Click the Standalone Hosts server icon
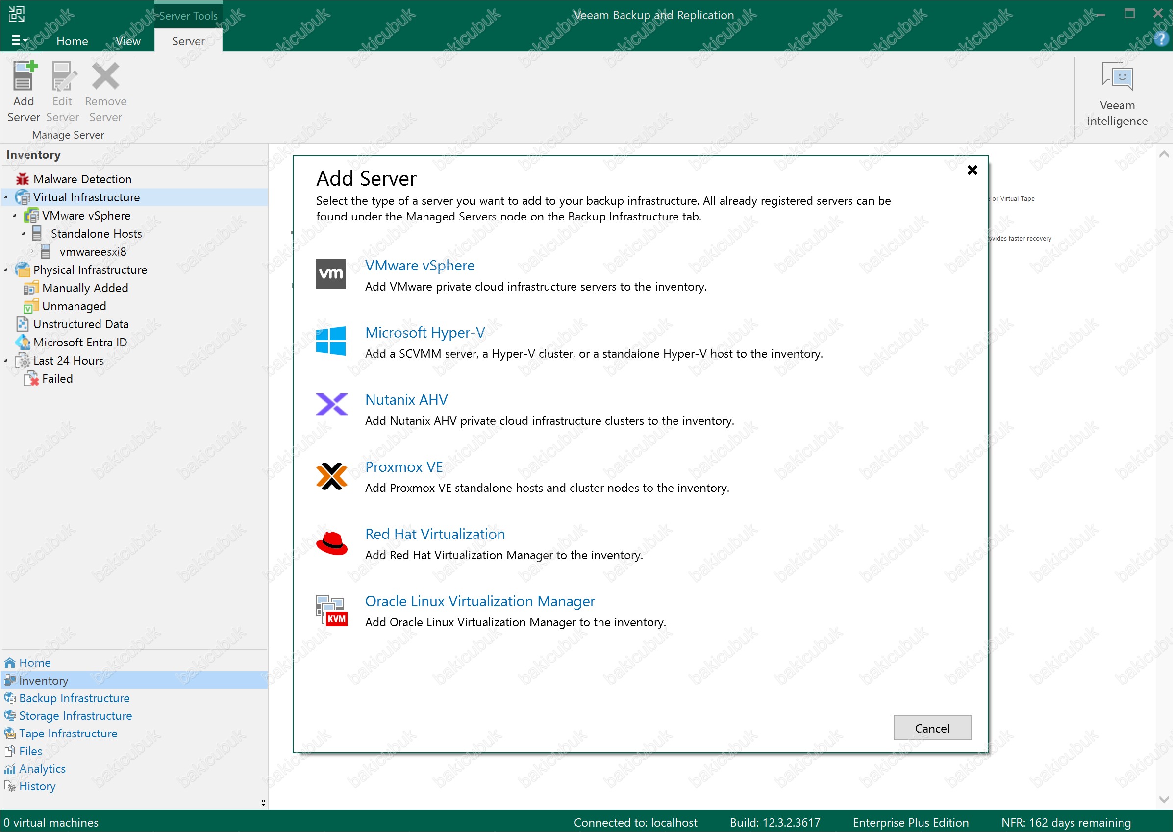Viewport: 1173px width, 832px height. 37,234
